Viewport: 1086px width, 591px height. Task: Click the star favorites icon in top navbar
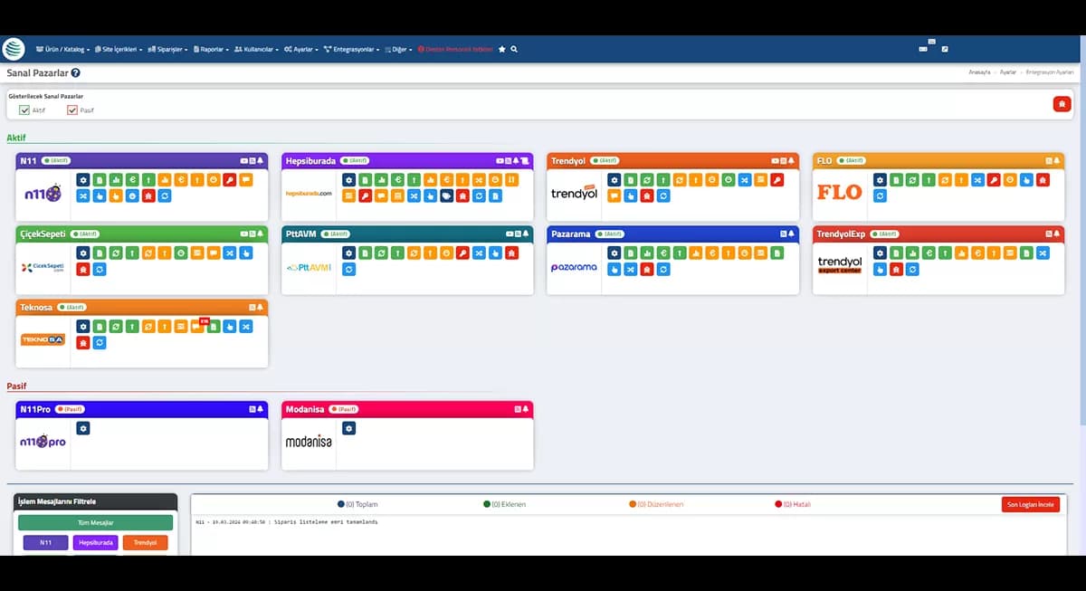[502, 49]
